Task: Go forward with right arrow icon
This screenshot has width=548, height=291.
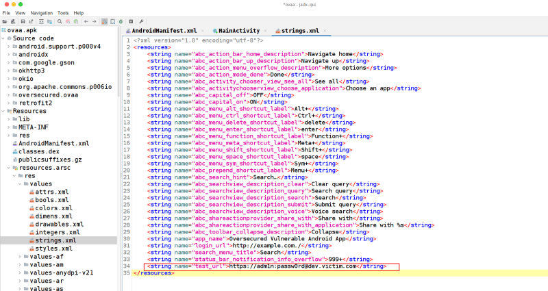Action: tap(95, 22)
